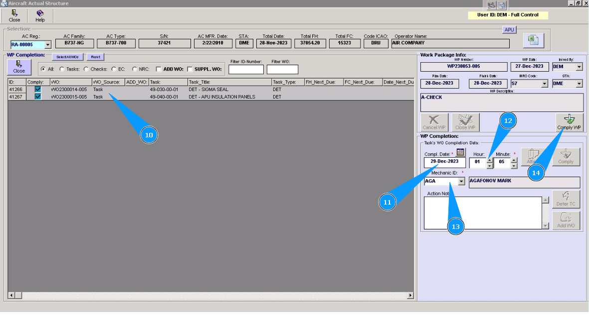Open the Compl. Date calendar icon
This screenshot has height=315, width=589.
[460, 152]
